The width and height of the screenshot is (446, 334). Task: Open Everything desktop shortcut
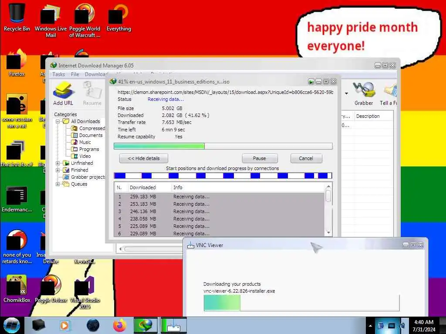click(118, 17)
